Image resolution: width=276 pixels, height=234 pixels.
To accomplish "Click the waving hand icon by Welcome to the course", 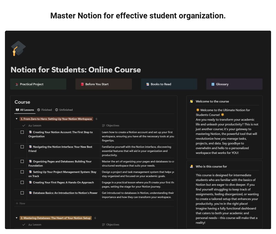I will click(191, 101).
